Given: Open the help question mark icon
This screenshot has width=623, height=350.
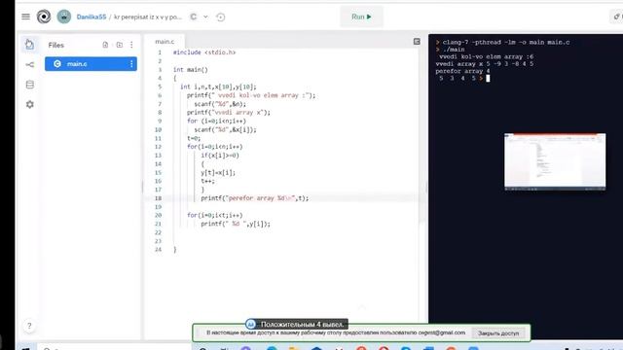Looking at the screenshot, I should [29, 326].
